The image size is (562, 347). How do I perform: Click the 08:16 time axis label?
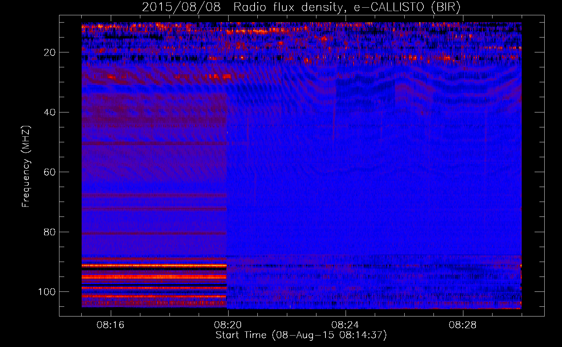(110, 325)
